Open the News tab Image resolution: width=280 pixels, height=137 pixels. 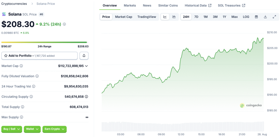coord(147,5)
